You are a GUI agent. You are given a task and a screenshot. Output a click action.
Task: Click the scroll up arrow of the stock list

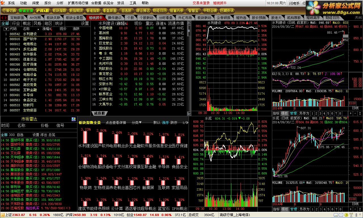pos(189,23)
